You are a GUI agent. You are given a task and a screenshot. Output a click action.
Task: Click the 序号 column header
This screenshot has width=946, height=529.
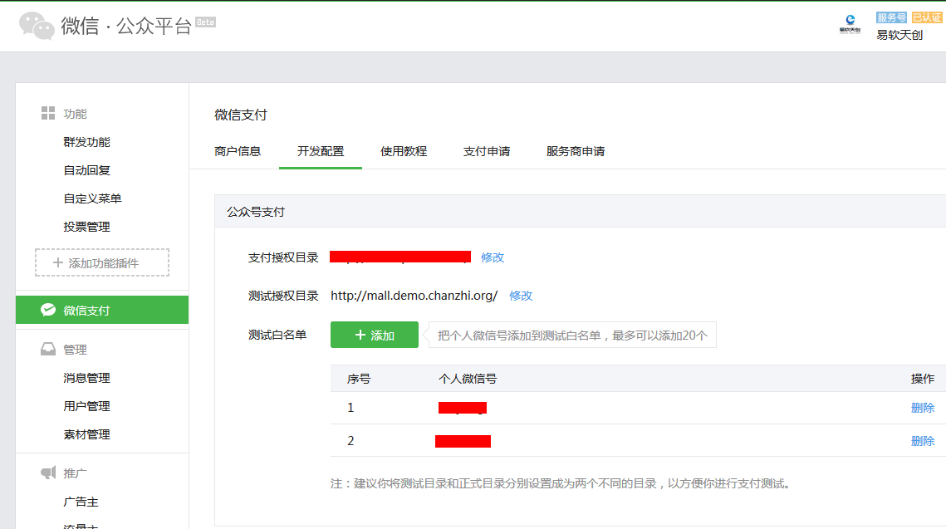pos(359,379)
